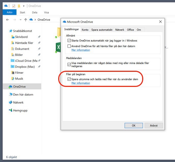The height and width of the screenshot is (162, 175).
Task: Switch to the Visa ribbon tab
Action: click(47, 13)
